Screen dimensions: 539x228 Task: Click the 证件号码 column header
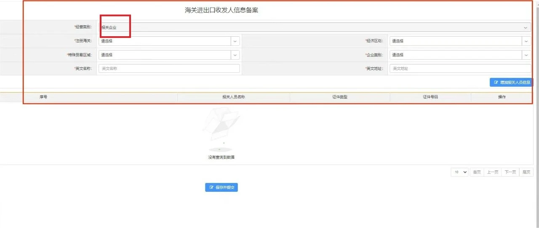(430, 97)
